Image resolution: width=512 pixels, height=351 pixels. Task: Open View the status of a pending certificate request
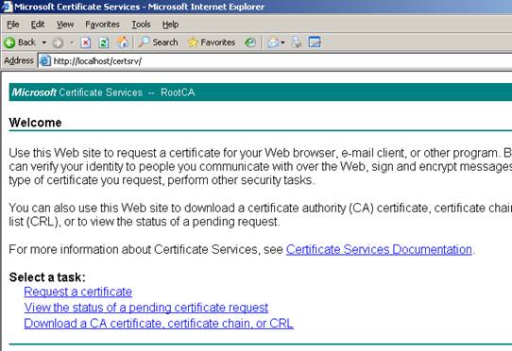[x=146, y=308]
